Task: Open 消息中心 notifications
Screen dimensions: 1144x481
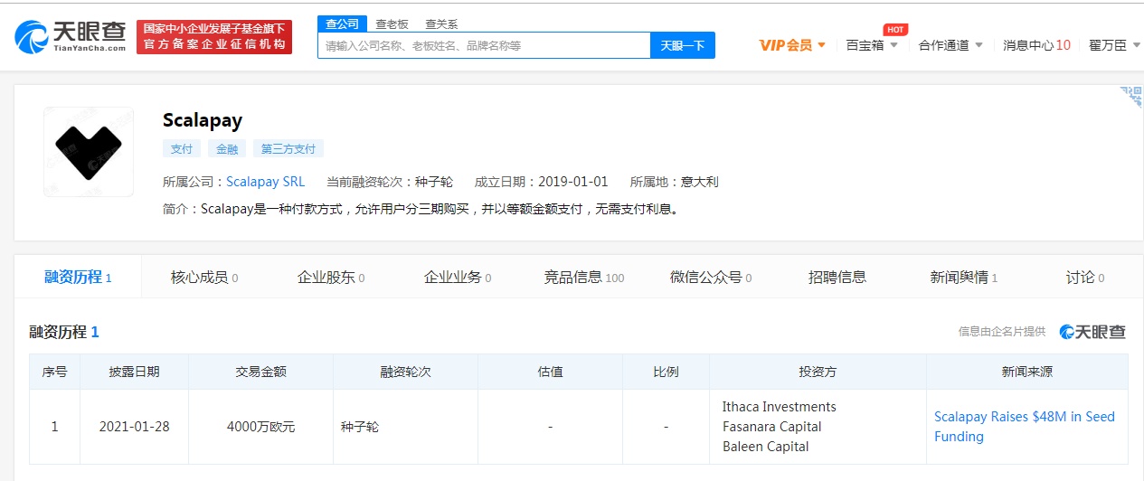Action: tap(1036, 44)
